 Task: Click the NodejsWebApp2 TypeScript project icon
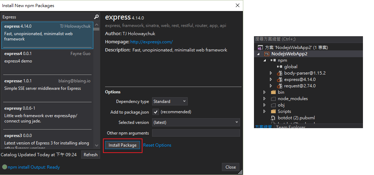click(x=266, y=54)
